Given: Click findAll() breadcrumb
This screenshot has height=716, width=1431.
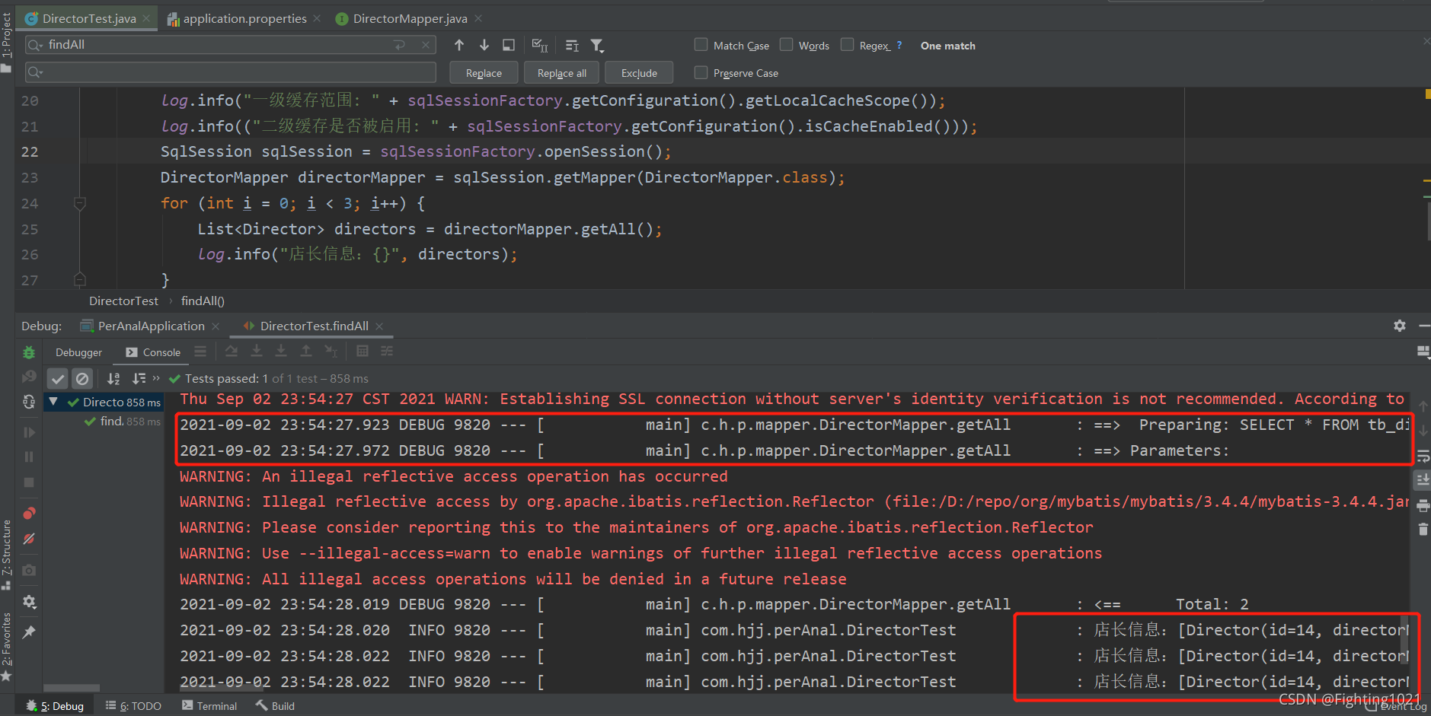Looking at the screenshot, I should click(x=203, y=301).
